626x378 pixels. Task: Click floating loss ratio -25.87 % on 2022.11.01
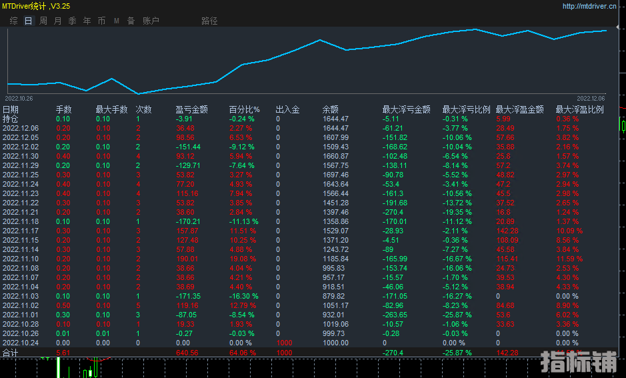pyautogui.click(x=457, y=315)
